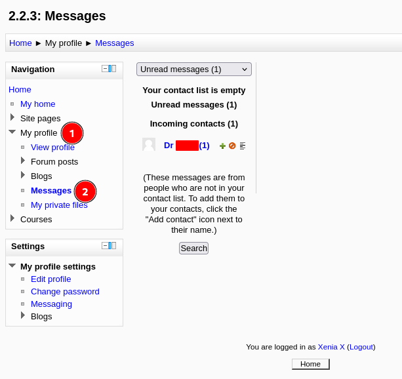Click the Logout link
402x379 pixels.
[x=361, y=347]
